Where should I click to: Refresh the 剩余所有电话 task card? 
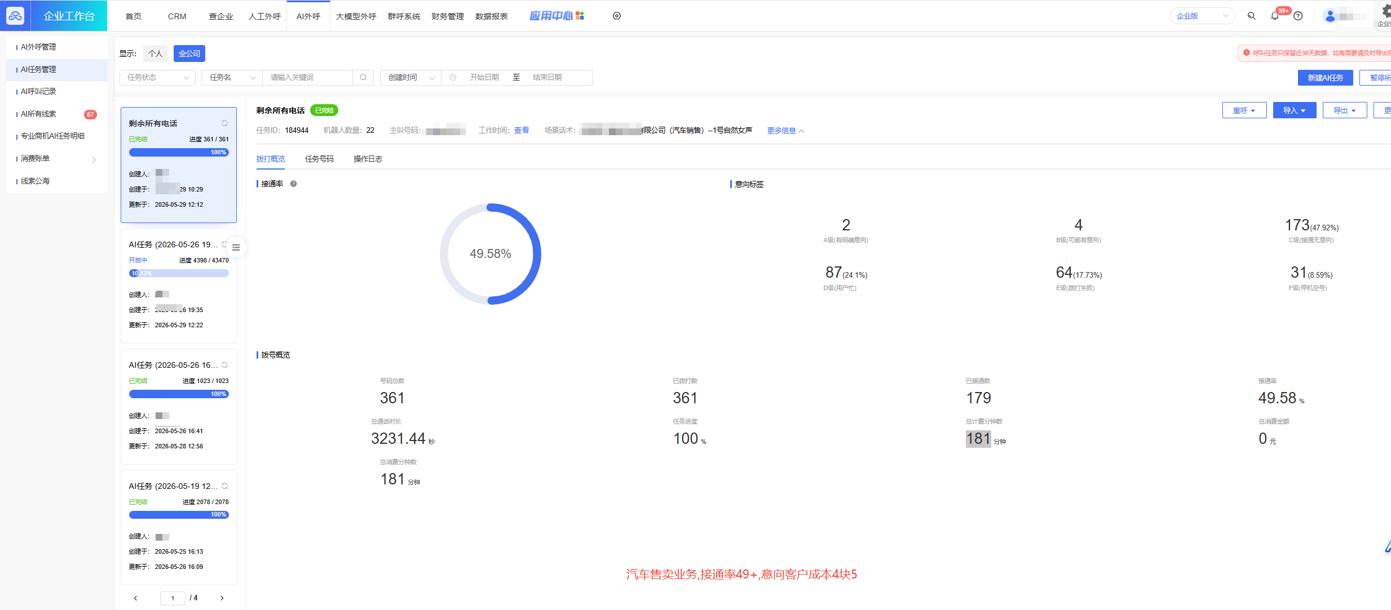coord(224,123)
